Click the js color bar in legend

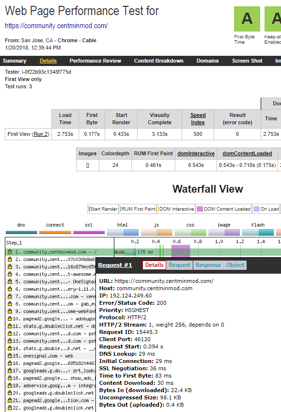click(x=156, y=232)
